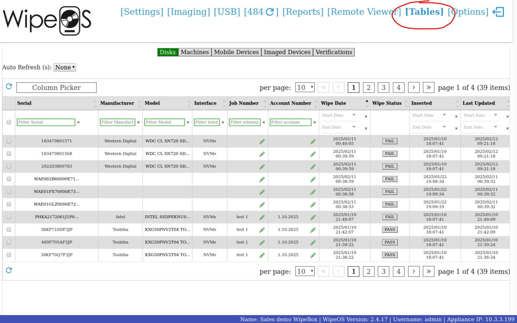This screenshot has width=517, height=323.
Task: Edit job number for WAE01GLZ0000E72 row
Action: pos(262,204)
